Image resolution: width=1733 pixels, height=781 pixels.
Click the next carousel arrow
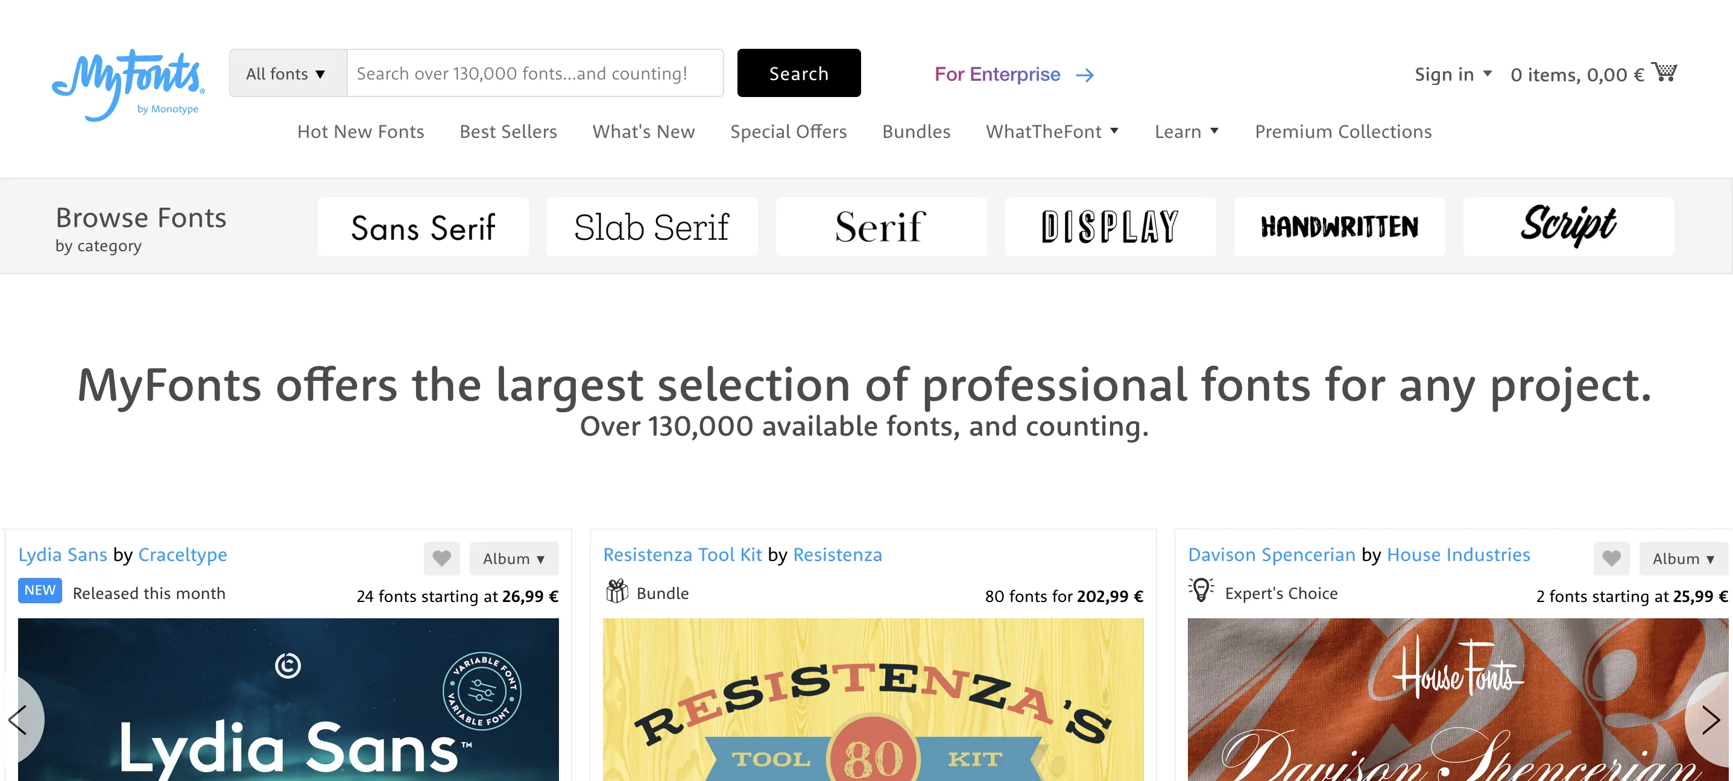tap(1709, 719)
